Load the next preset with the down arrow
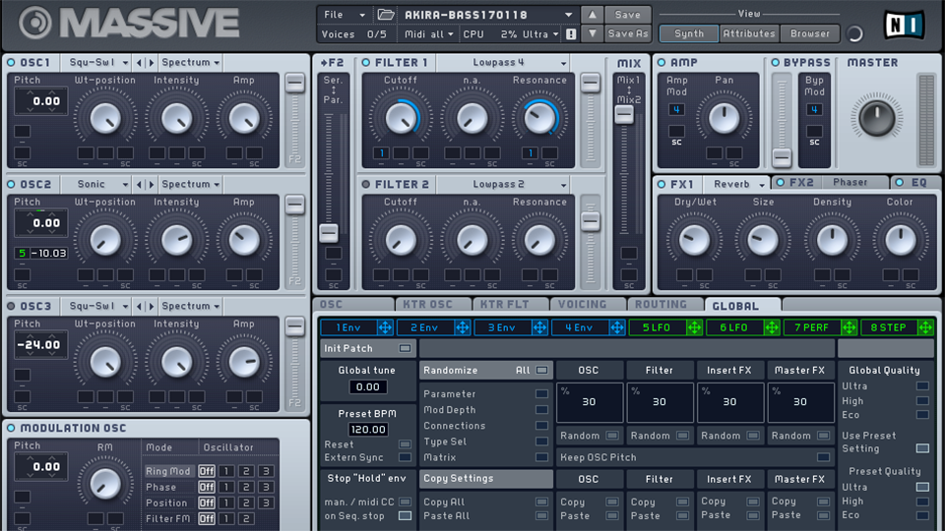Image resolution: width=945 pixels, height=531 pixels. (x=592, y=34)
